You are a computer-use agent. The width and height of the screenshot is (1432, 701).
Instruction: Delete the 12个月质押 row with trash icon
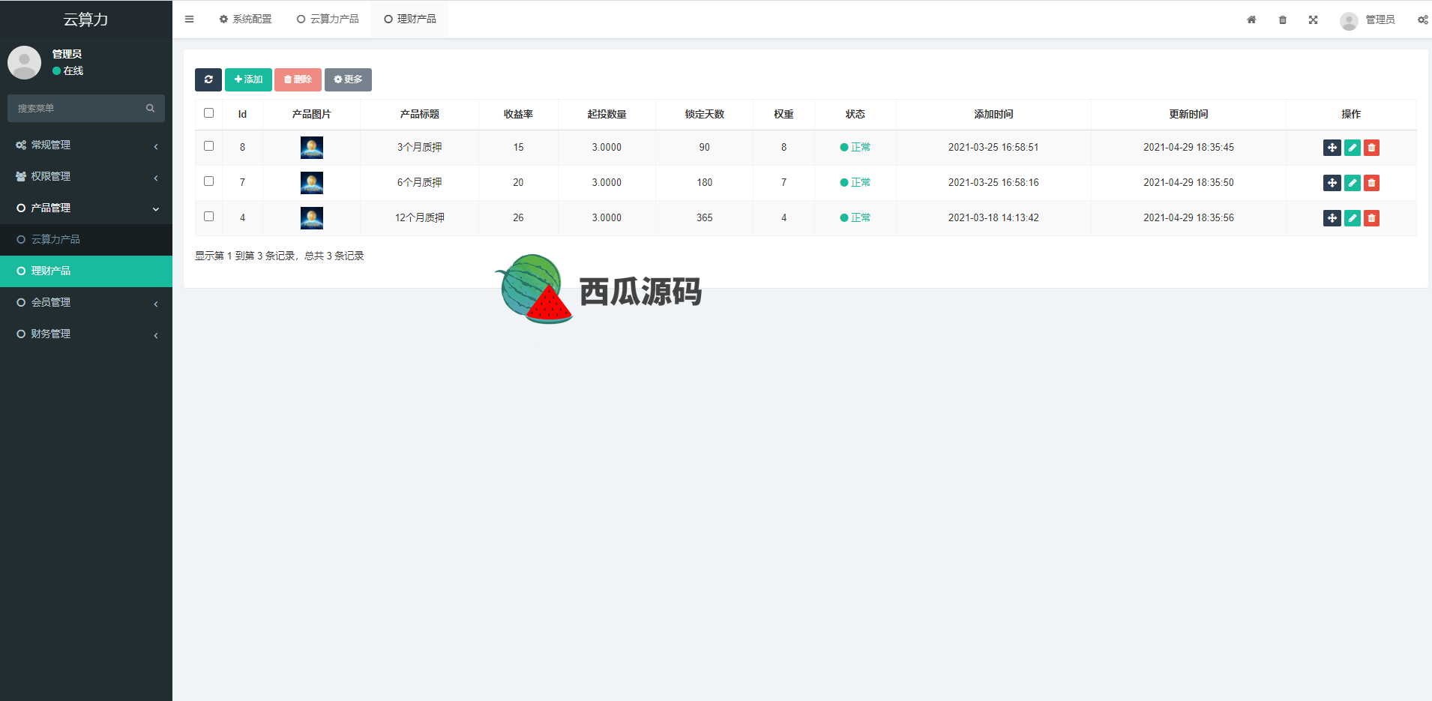point(1371,218)
